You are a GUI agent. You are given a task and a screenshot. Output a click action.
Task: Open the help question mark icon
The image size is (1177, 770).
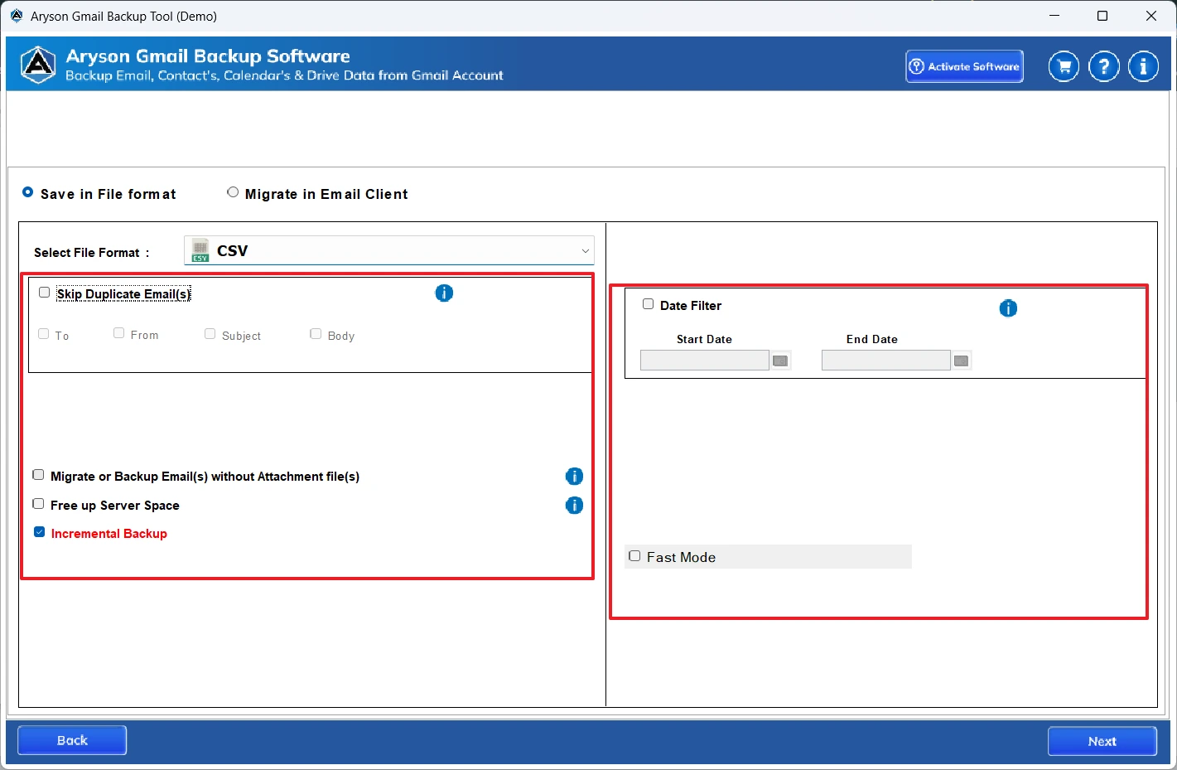[1103, 66]
